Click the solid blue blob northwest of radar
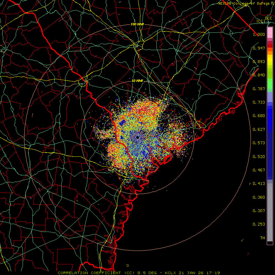The height and width of the screenshot is (275, 275). [x=122, y=123]
